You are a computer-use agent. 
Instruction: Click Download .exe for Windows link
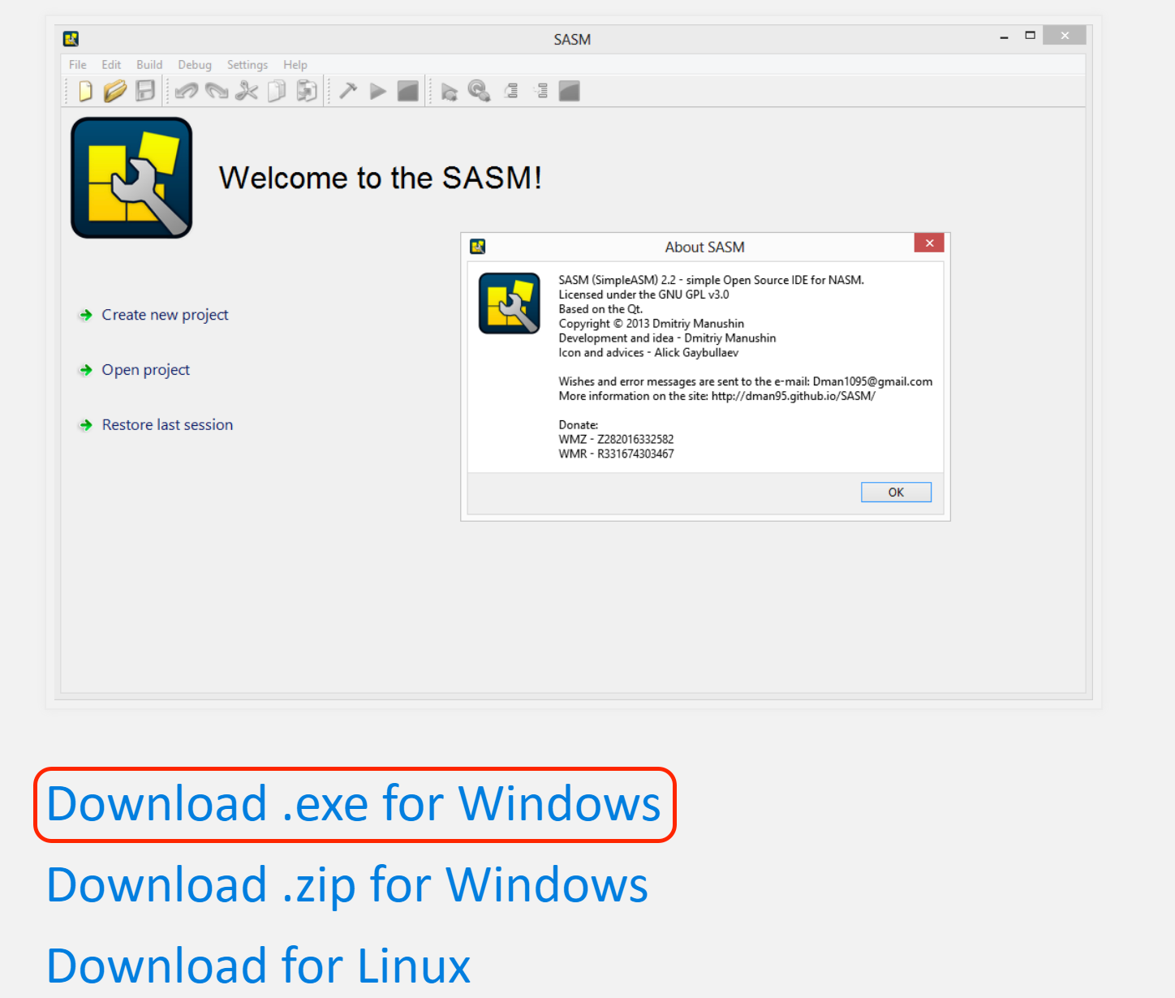click(354, 804)
